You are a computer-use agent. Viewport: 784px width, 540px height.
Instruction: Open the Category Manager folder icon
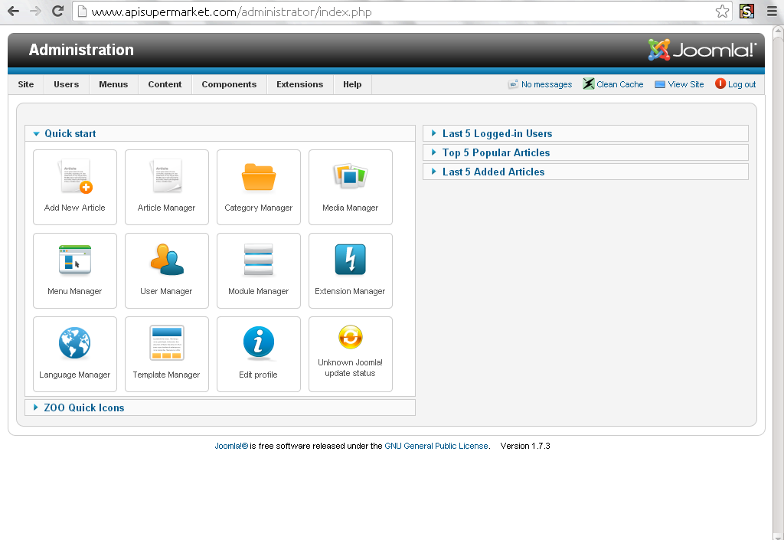[x=259, y=176]
